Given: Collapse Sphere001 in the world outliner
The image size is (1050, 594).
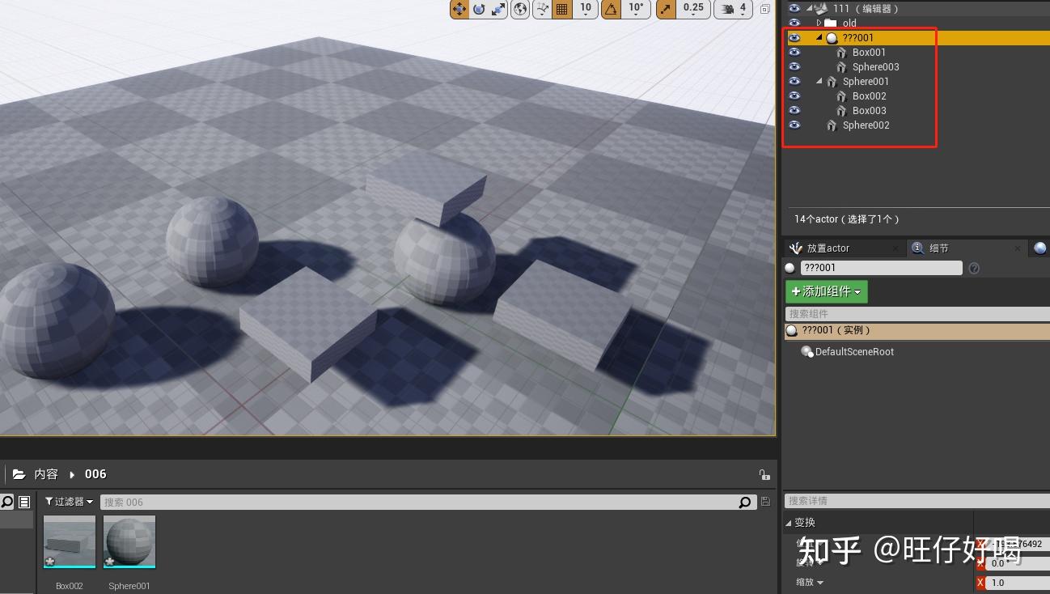Looking at the screenshot, I should coord(819,81).
